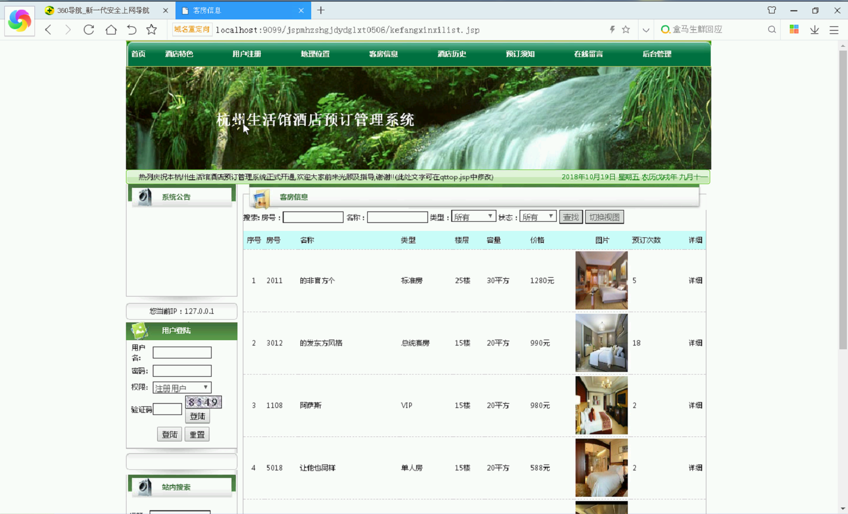Switch to the 360导航 tab
The height and width of the screenshot is (514, 848).
(103, 10)
